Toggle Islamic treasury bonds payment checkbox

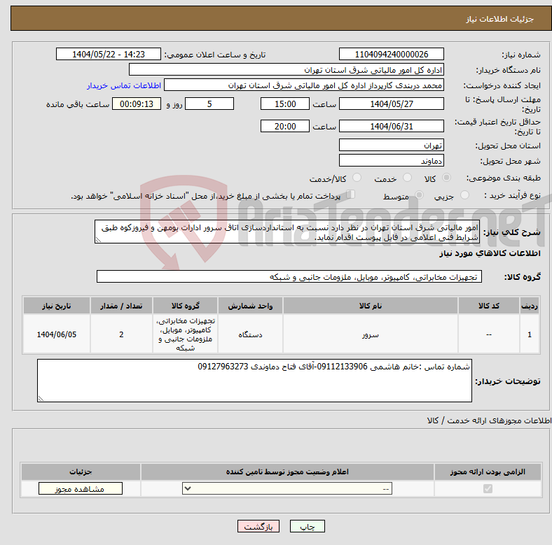point(351,194)
